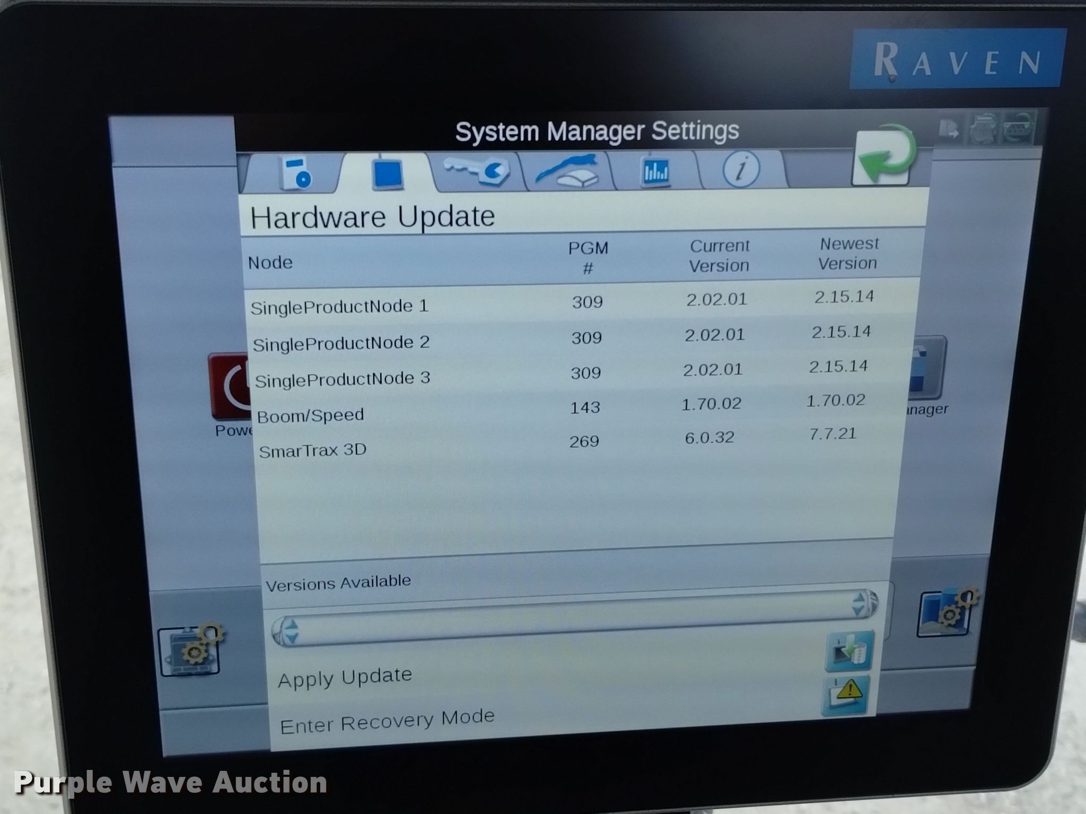Open the key and wrench licensing tab
This screenshot has width=1086, height=814.
click(477, 171)
